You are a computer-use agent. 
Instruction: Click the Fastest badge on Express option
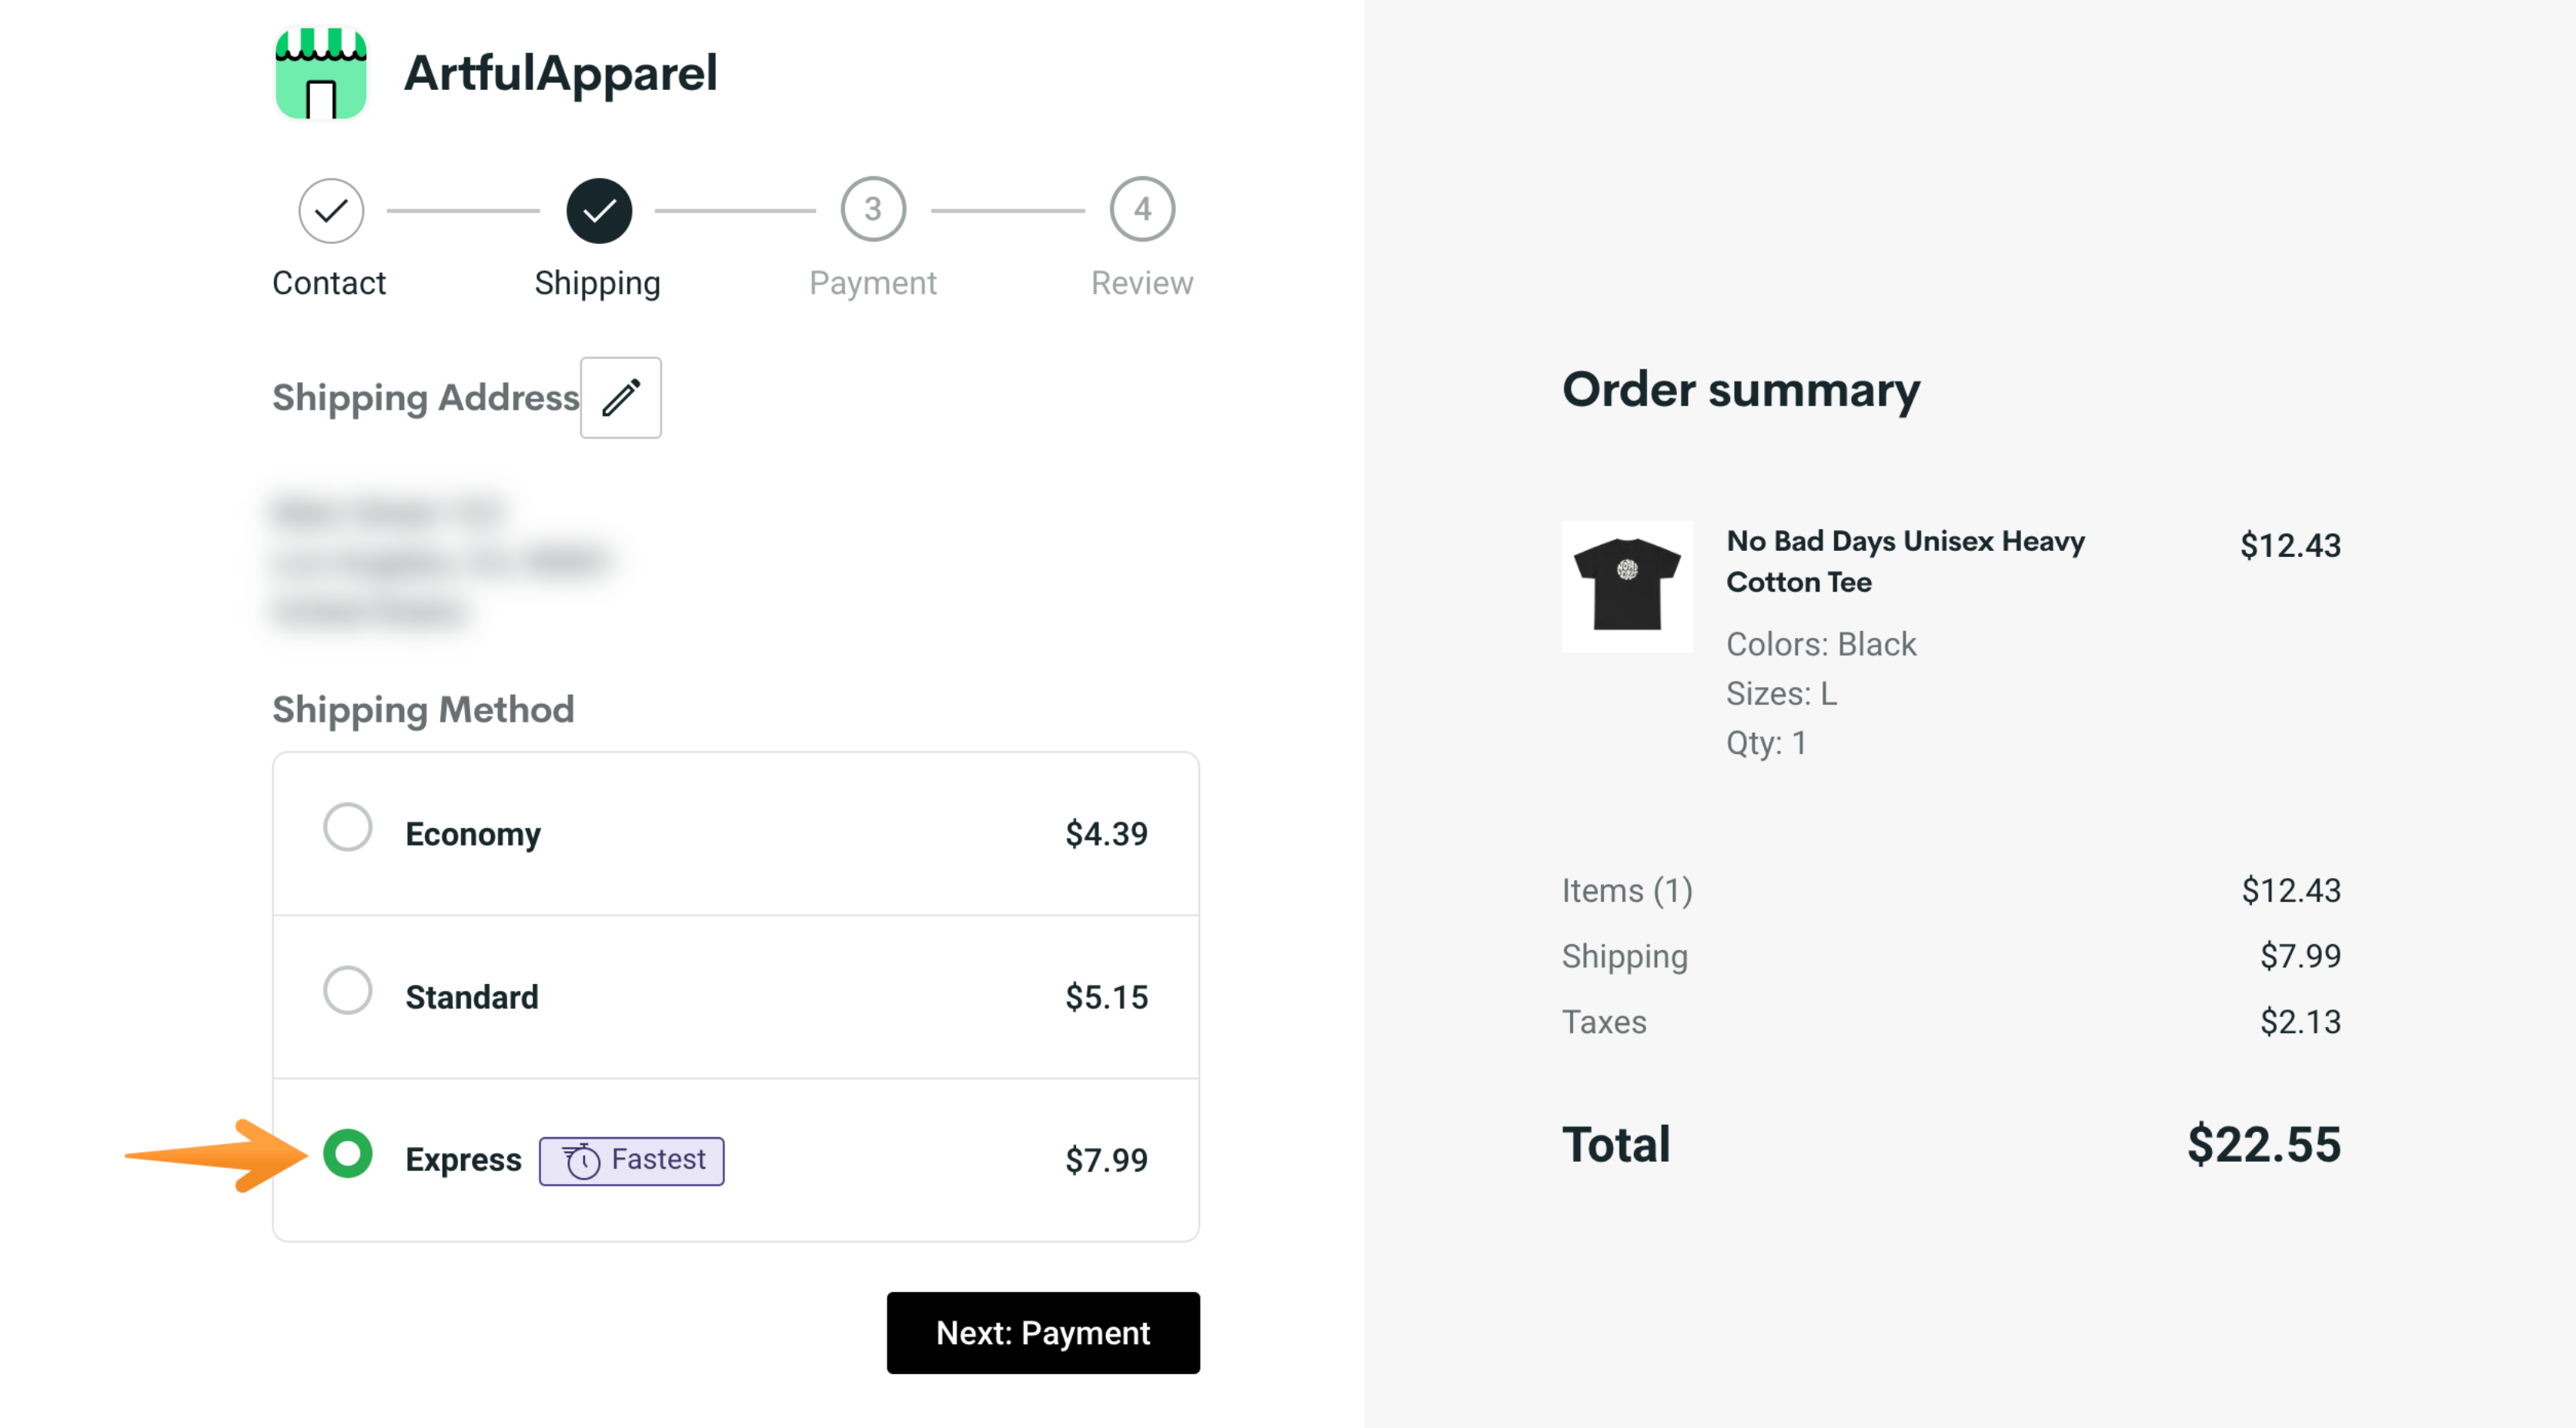[x=632, y=1160]
